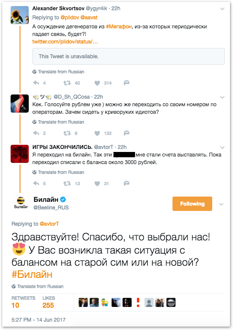
Task: Like the @D_Sh_QCosa tweet with 132 likes
Action: [x=97, y=133]
